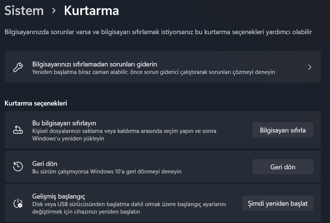Go back to Sistem in the breadcrumb
The width and height of the screenshot is (330, 223).
pos(24,11)
